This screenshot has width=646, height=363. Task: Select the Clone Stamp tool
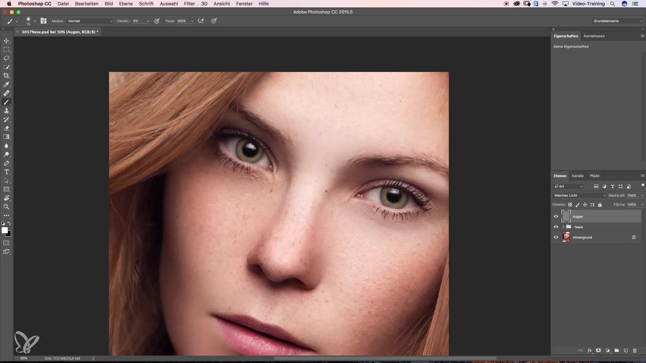(6, 111)
